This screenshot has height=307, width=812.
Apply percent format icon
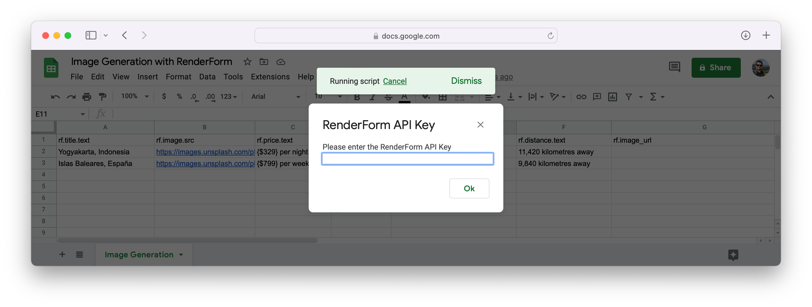pos(179,97)
